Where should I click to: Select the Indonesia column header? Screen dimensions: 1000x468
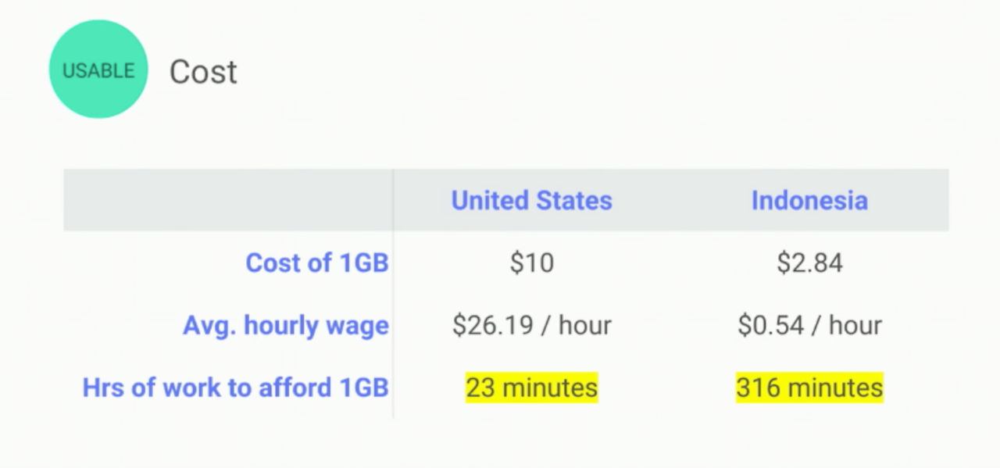coord(809,201)
